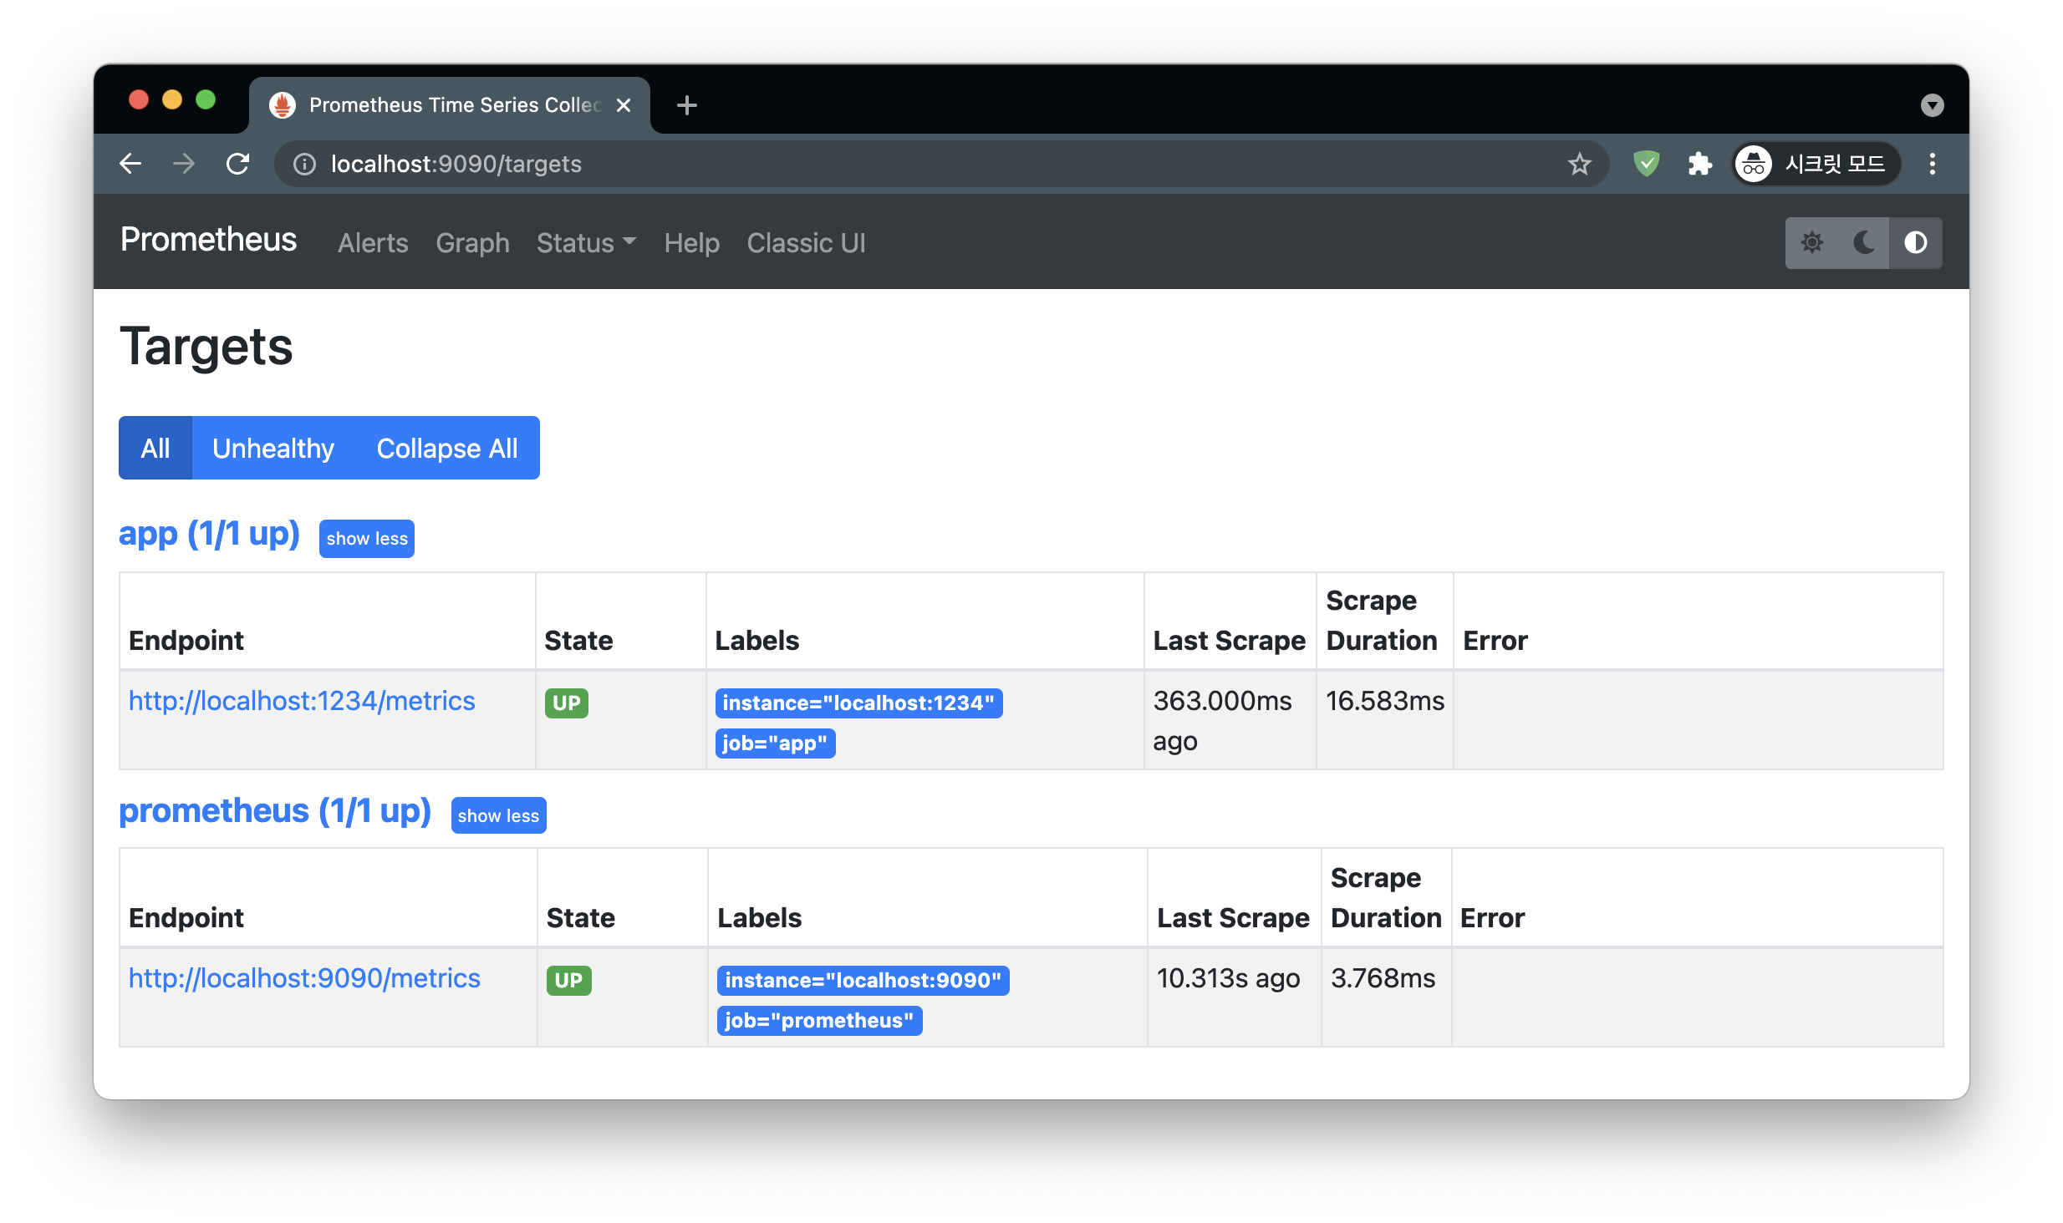Collapse prometheus job with show less
The width and height of the screenshot is (2063, 1223).
(x=498, y=816)
